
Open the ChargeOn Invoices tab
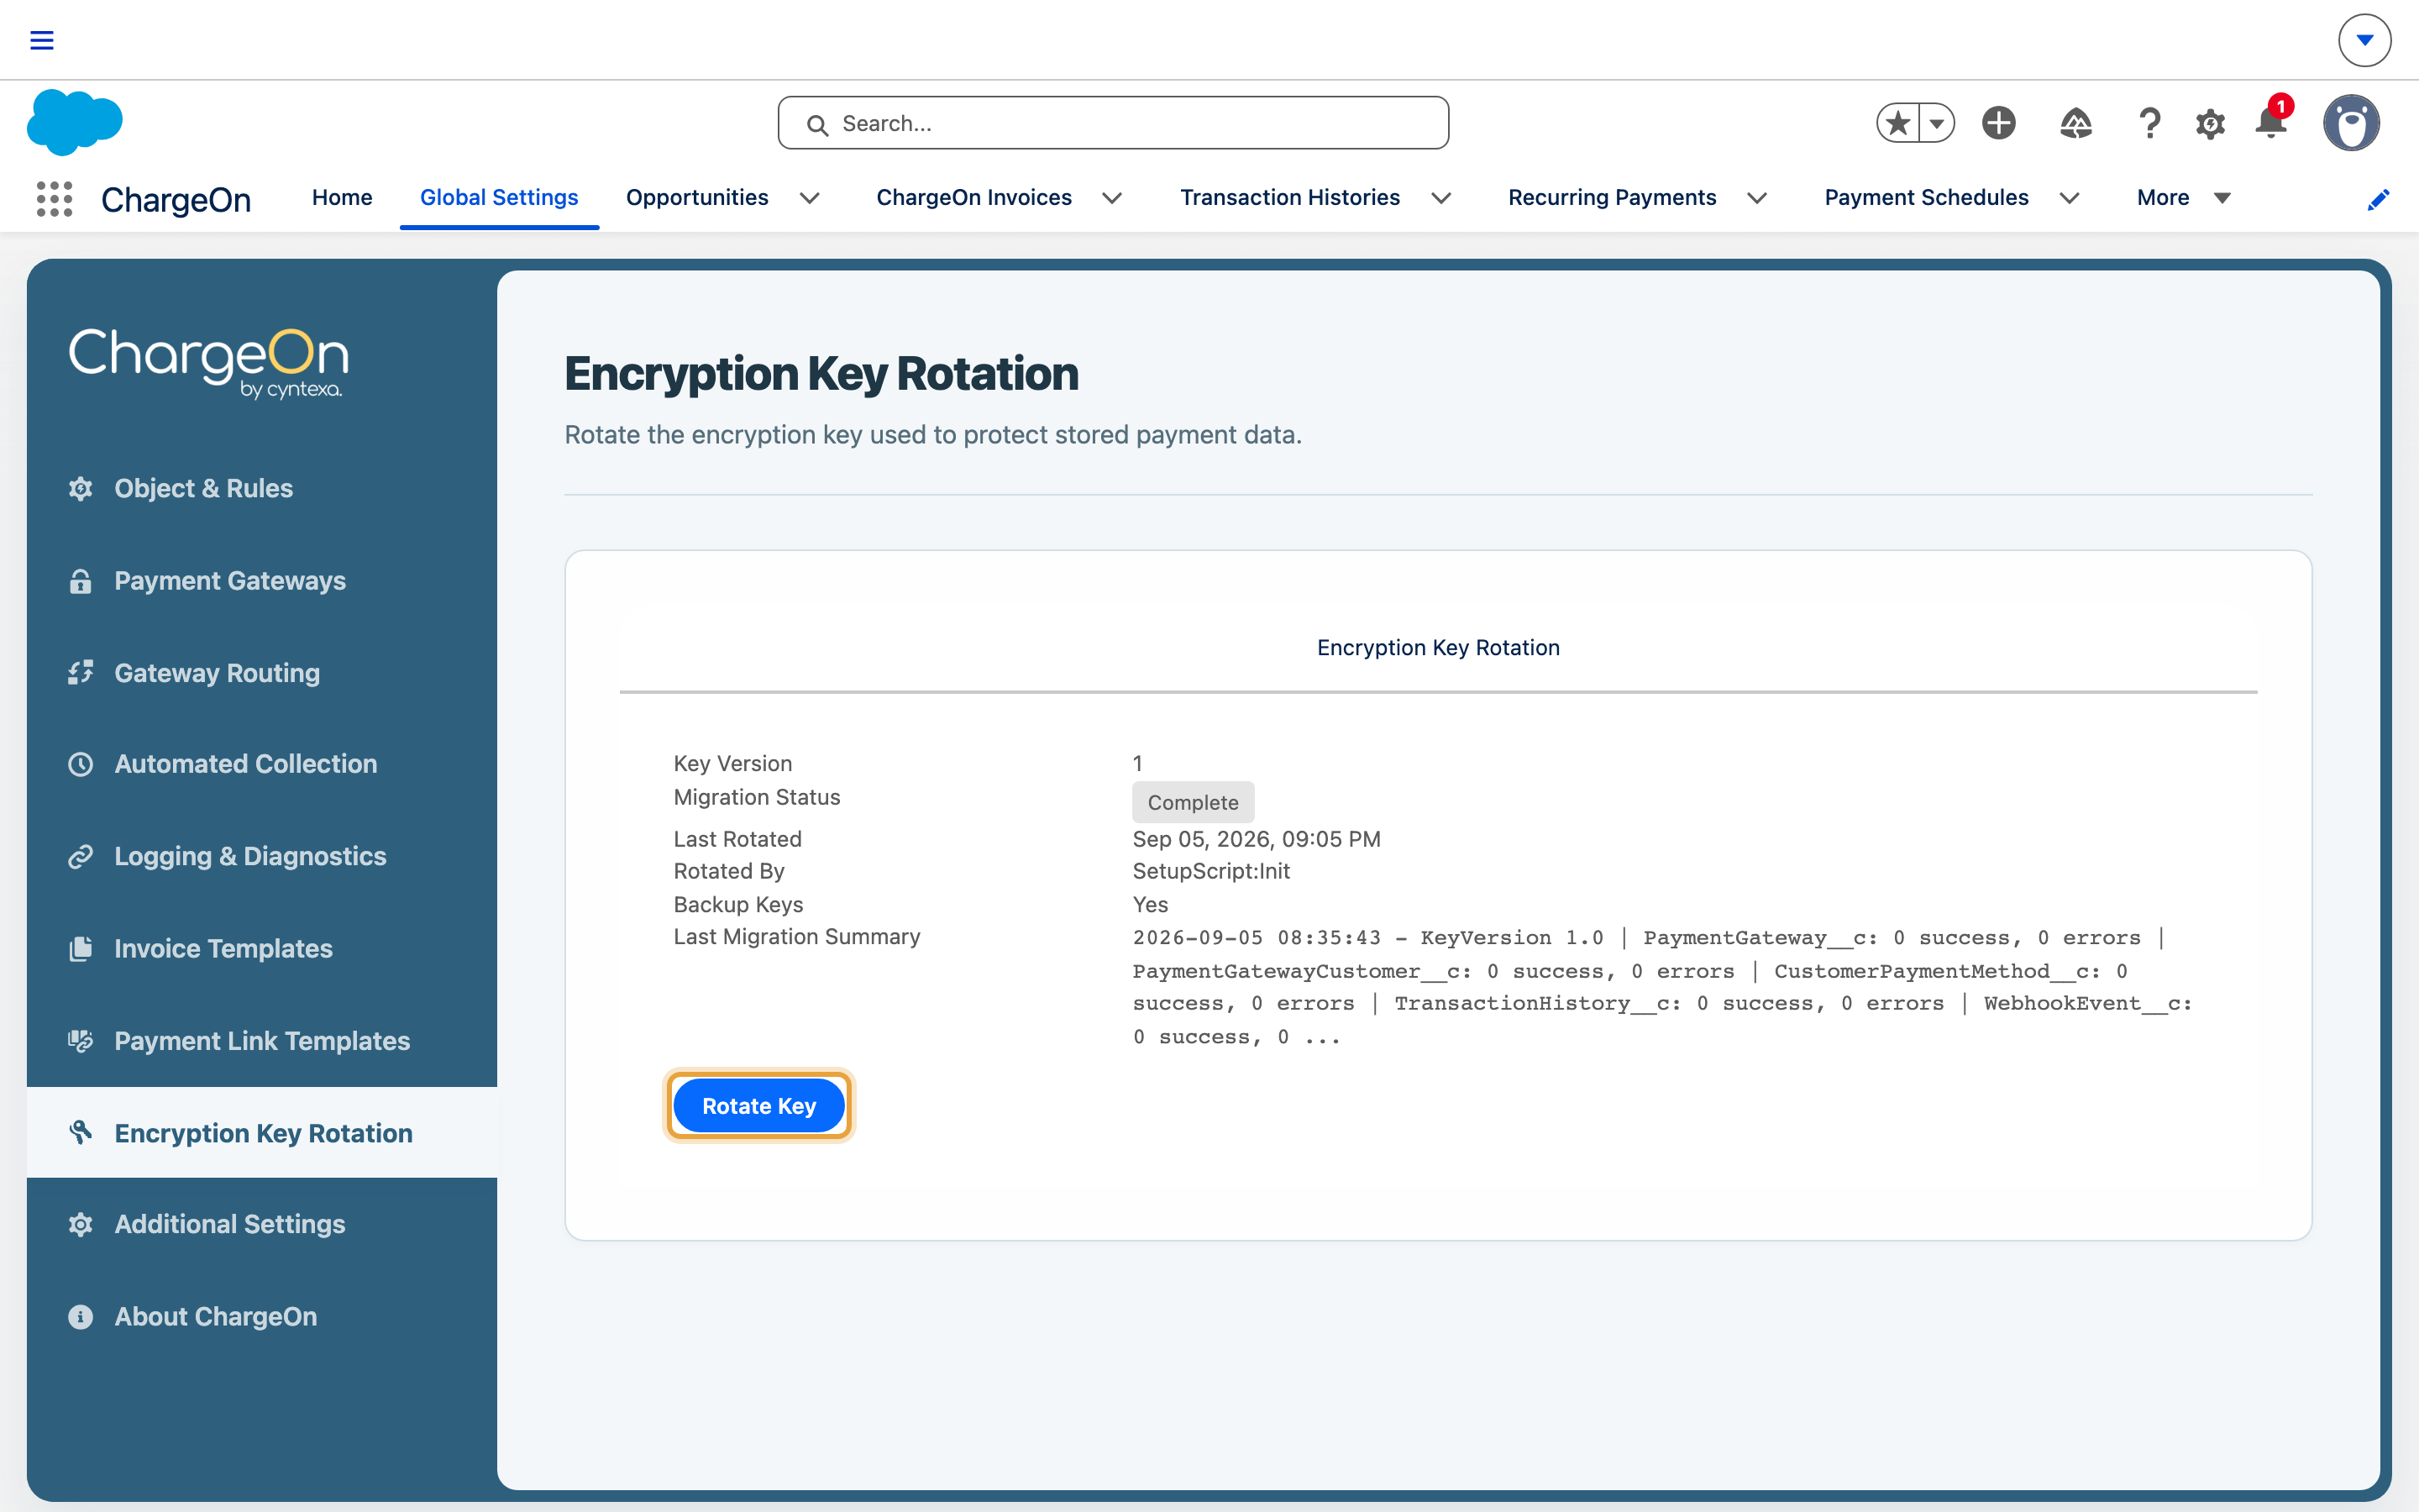point(973,198)
